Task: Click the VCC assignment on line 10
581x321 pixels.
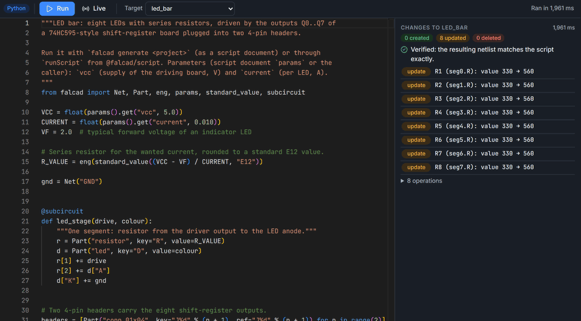Action: pos(112,112)
